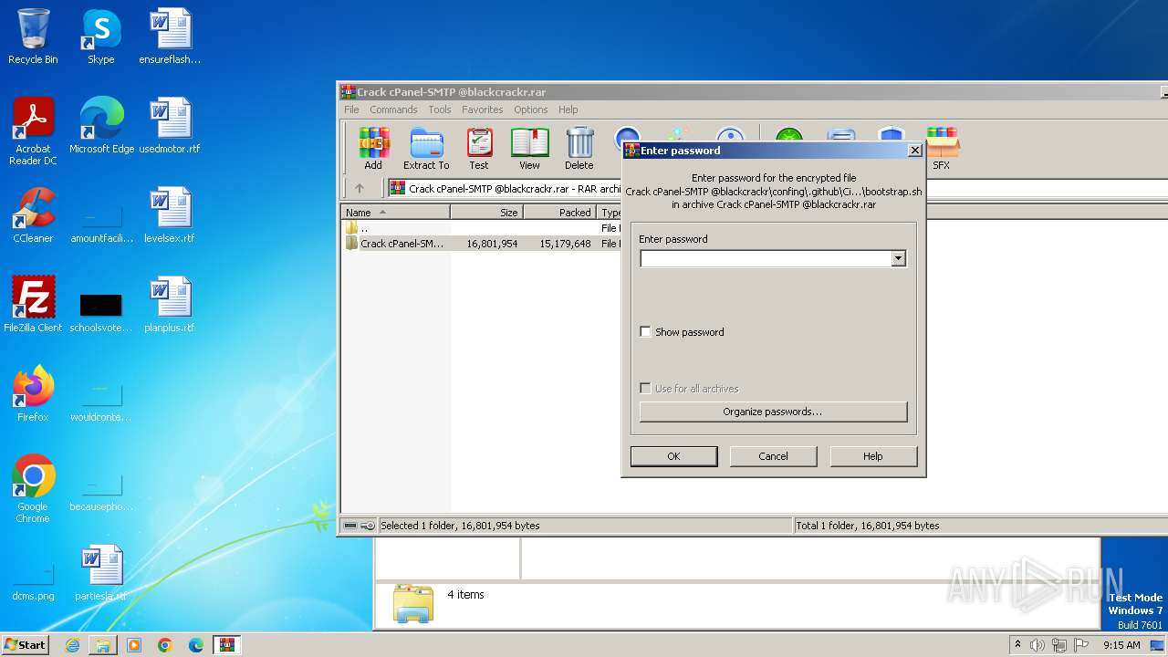Open the Start menu
The width and height of the screenshot is (1168, 657).
[x=26, y=645]
